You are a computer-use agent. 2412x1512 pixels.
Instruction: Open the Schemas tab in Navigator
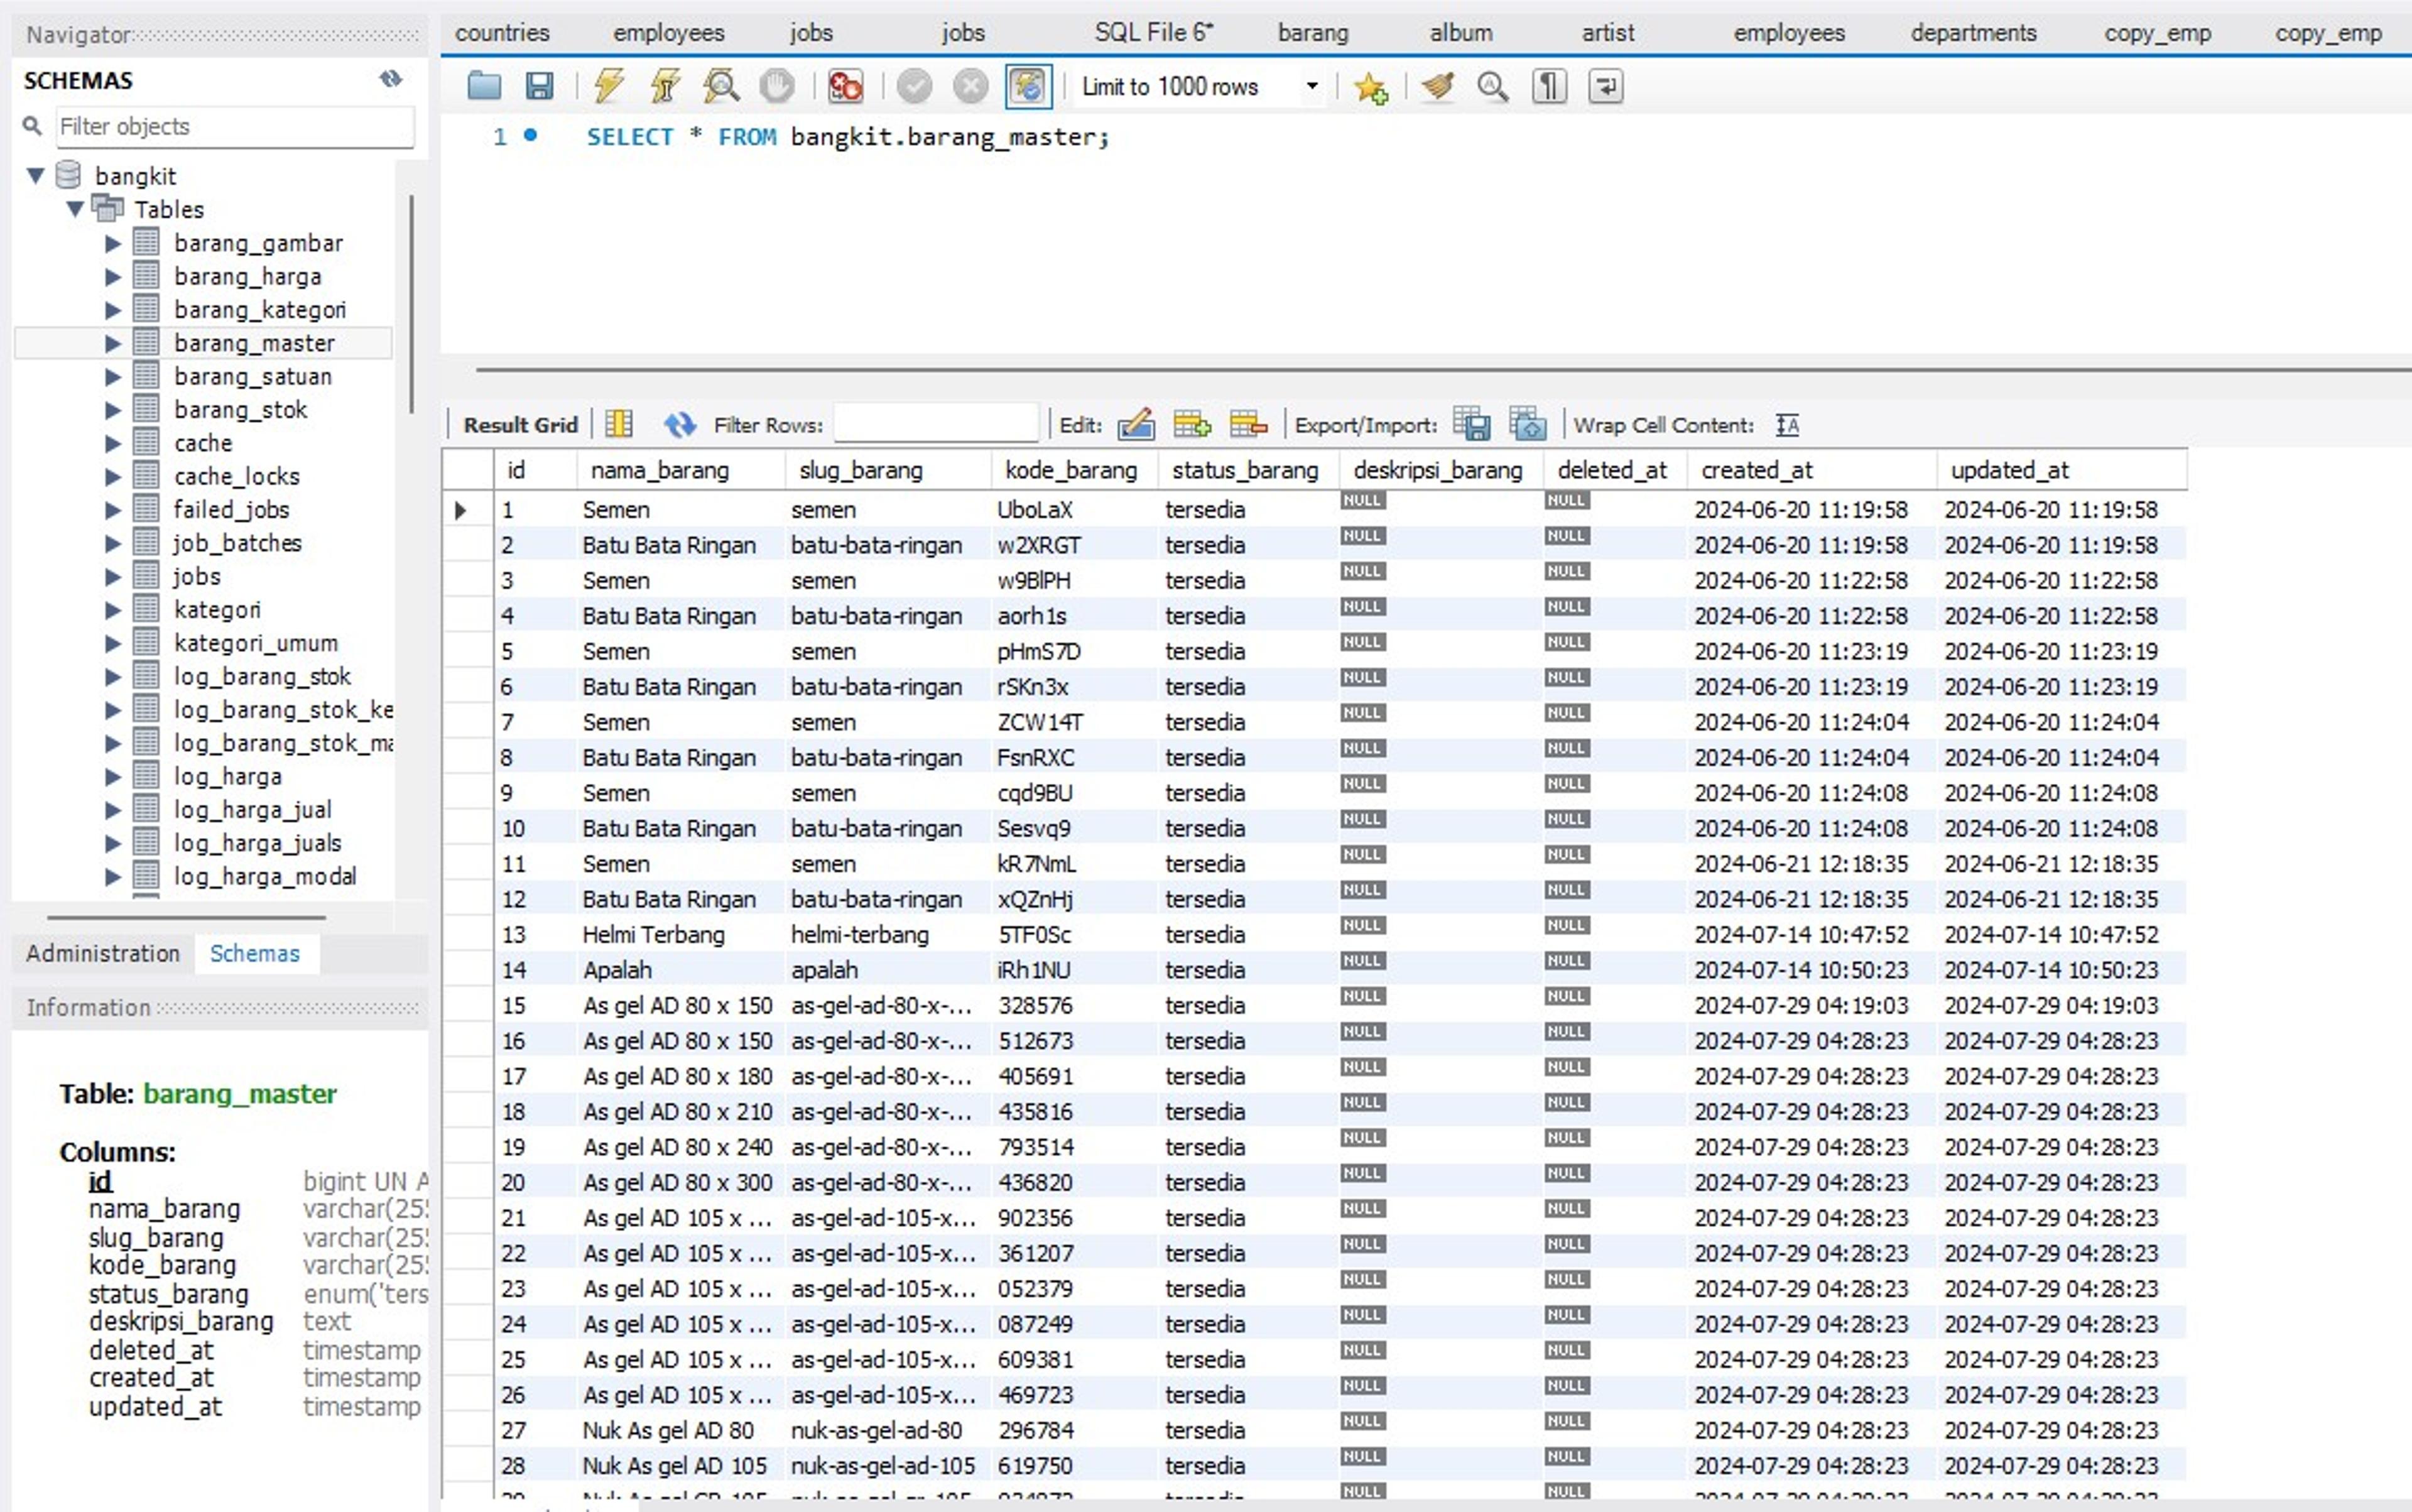(255, 953)
